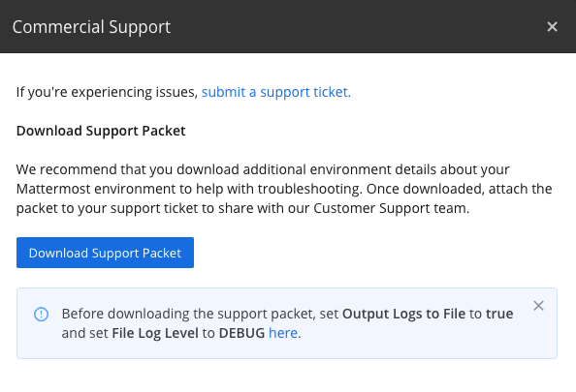Image resolution: width=576 pixels, height=392 pixels.
Task: Open the submit a support ticket link
Action: pyautogui.click(x=276, y=92)
